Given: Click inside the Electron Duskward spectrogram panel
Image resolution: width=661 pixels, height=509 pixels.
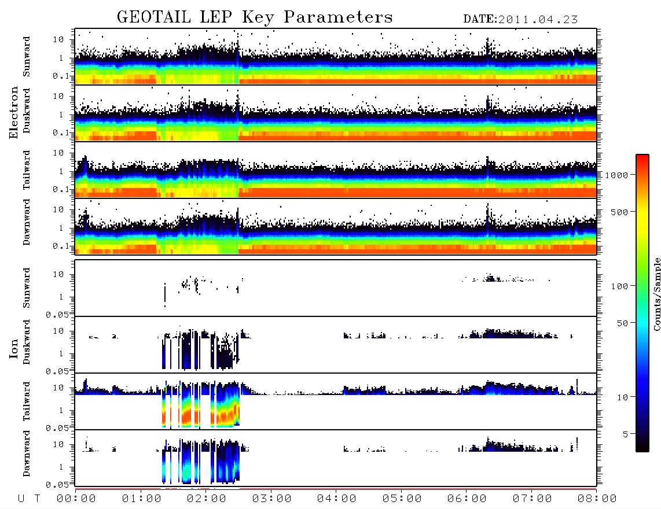Looking at the screenshot, I should pos(336,113).
